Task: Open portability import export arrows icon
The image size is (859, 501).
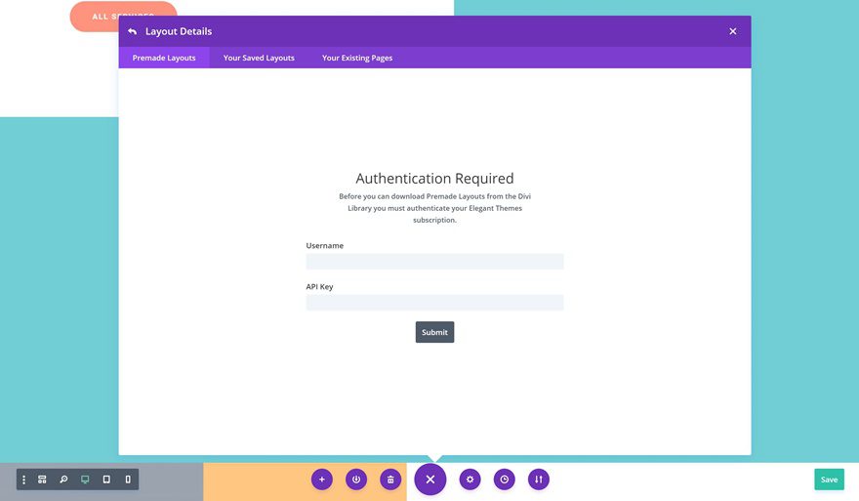Action: (x=539, y=480)
